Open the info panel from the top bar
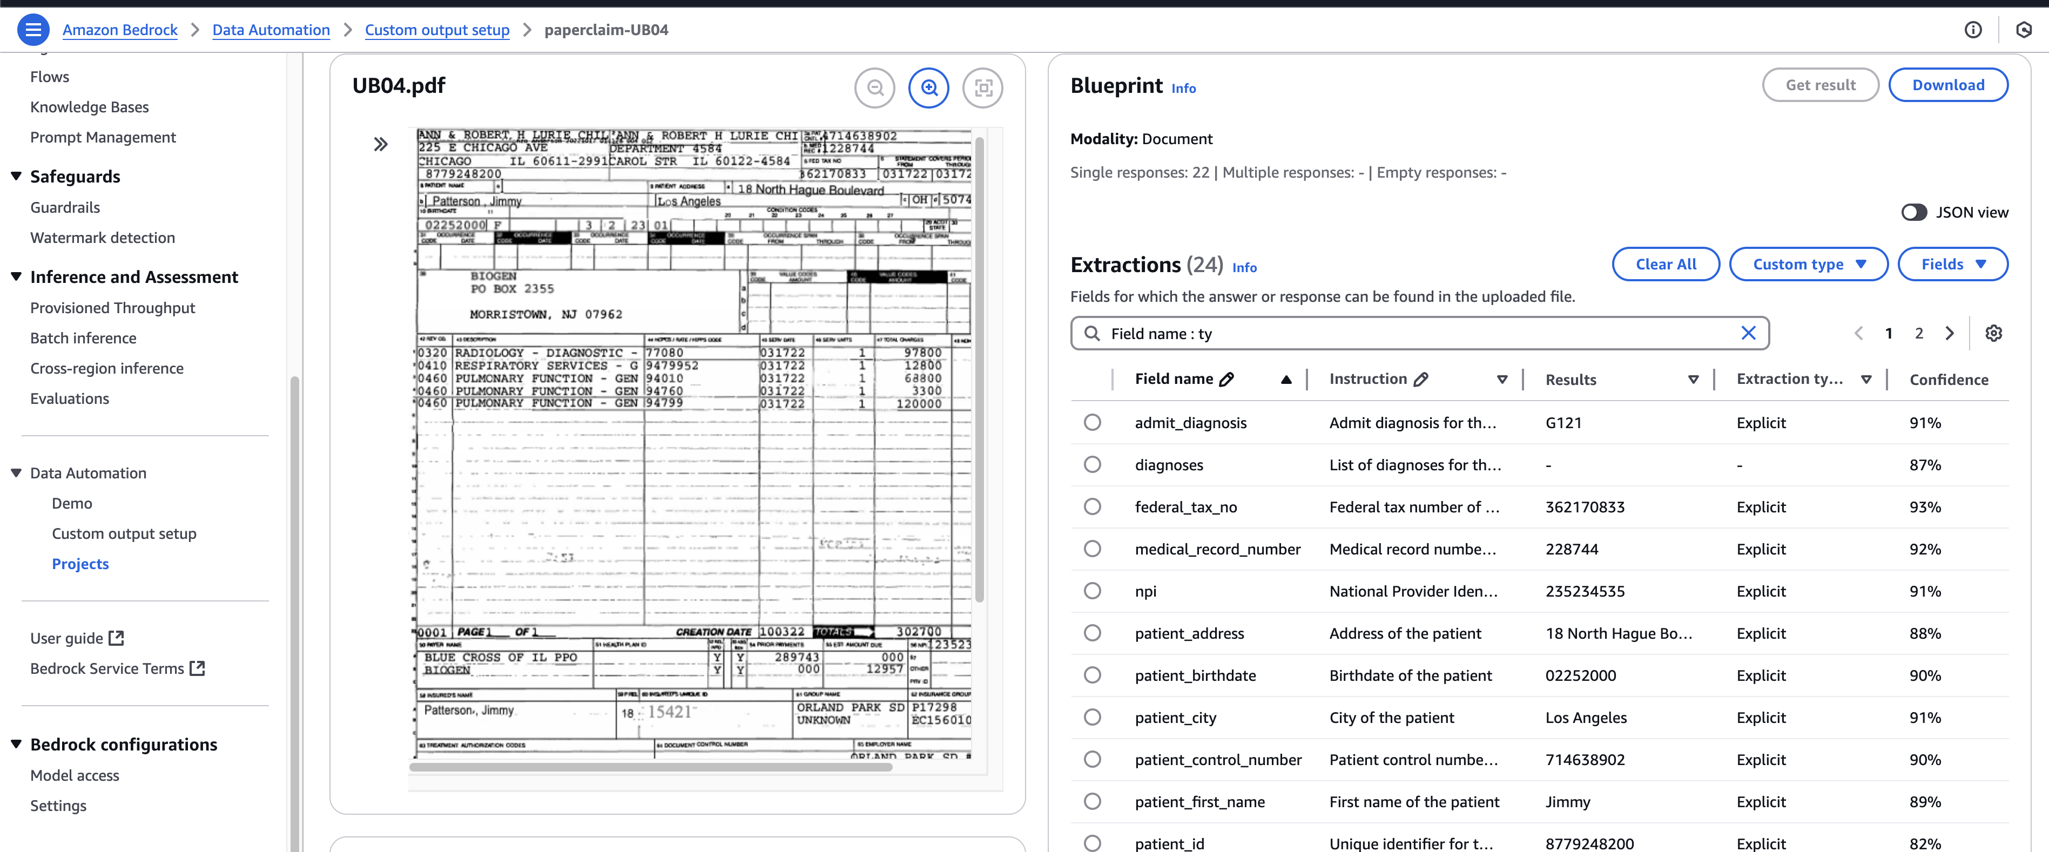Viewport: 2049px width, 852px height. [x=1973, y=30]
